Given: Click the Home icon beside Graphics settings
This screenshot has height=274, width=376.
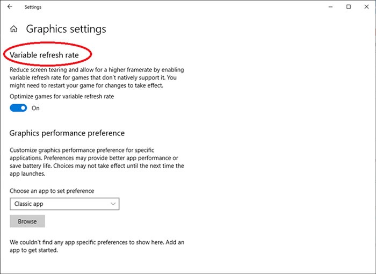Looking at the screenshot, I should click(14, 29).
